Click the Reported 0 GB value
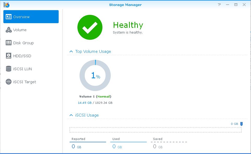 [x=77, y=146]
